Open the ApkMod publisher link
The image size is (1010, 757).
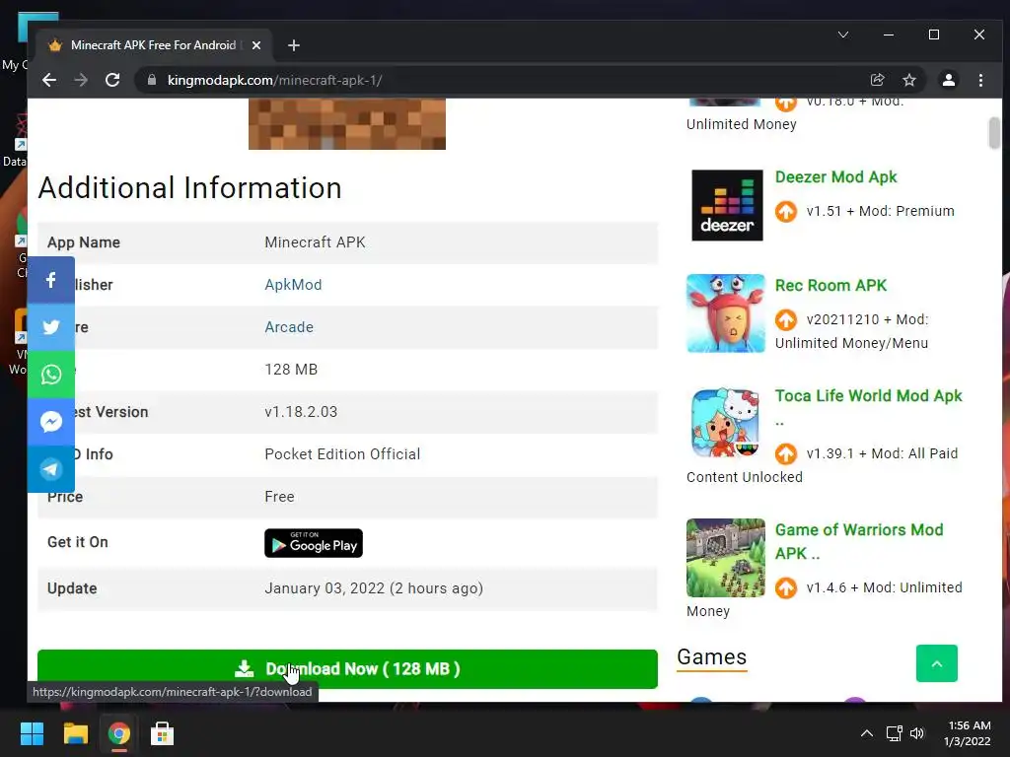tap(293, 285)
